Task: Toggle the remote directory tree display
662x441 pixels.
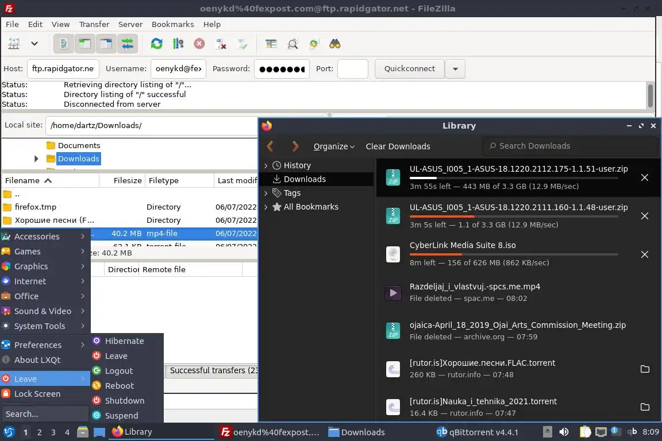Action: 106,44
